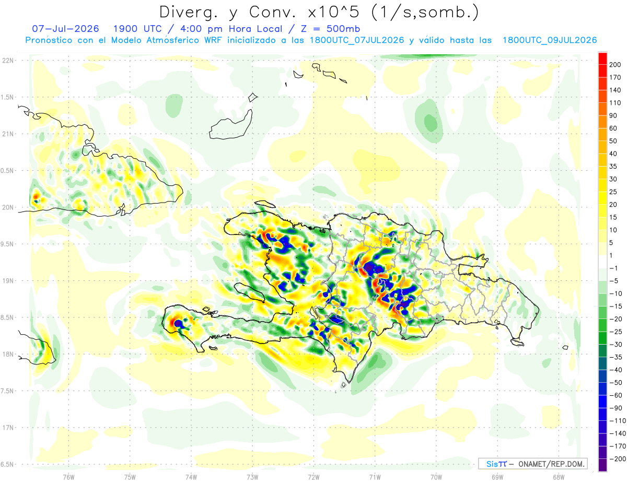627x484 pixels.
Task: Click the 18N latitude label
Action: [7, 354]
